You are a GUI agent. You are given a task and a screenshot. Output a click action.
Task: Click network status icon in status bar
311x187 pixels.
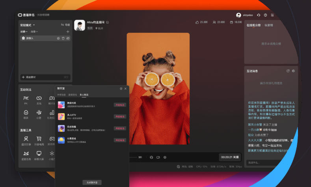click(178, 166)
